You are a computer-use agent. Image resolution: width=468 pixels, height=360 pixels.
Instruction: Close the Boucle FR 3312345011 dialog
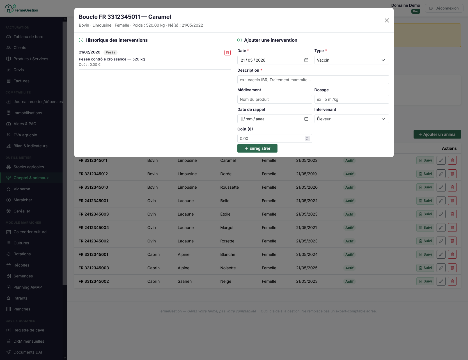[x=387, y=20]
